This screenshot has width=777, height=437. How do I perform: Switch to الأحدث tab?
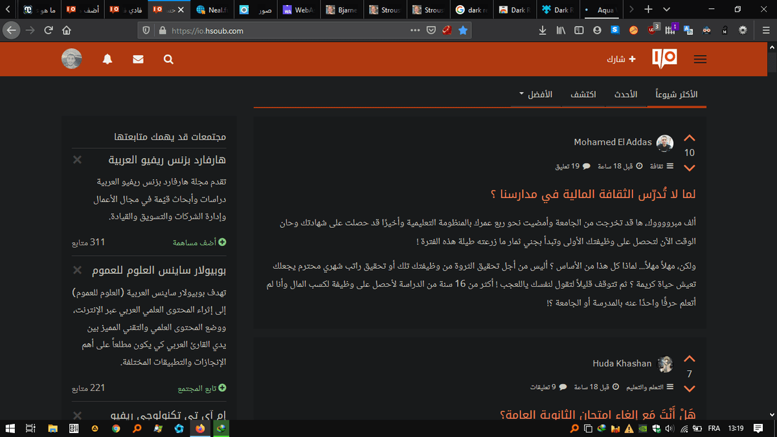point(625,95)
